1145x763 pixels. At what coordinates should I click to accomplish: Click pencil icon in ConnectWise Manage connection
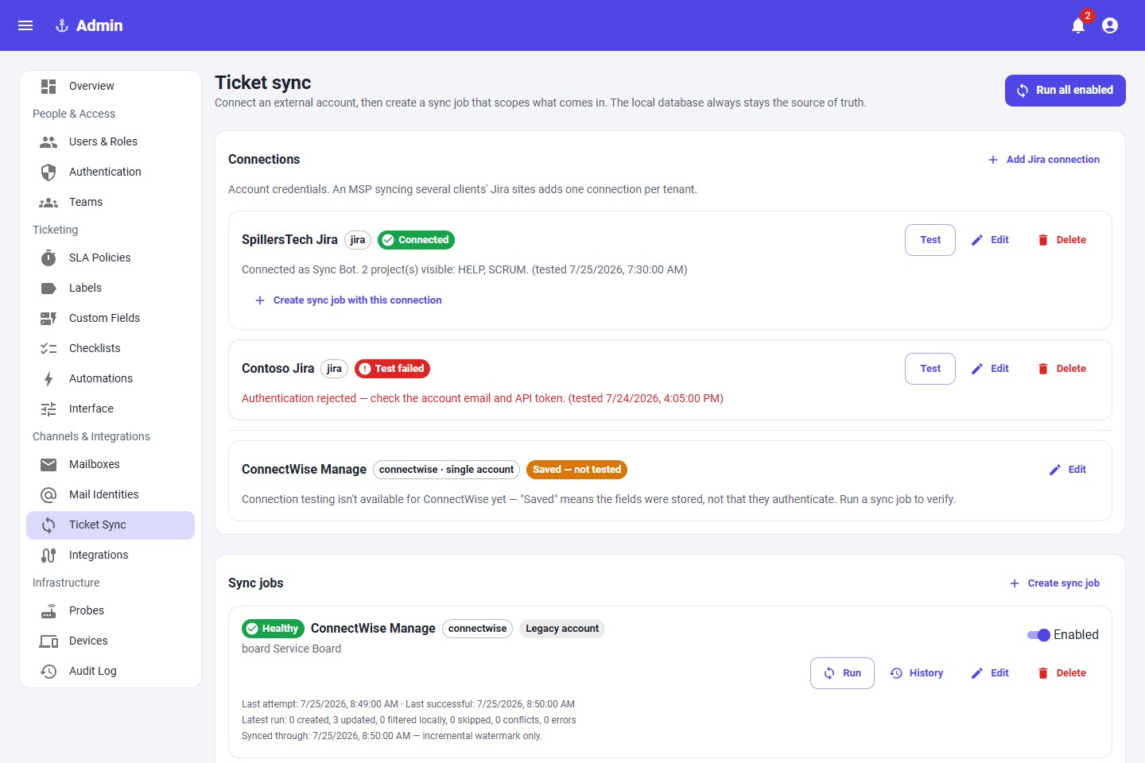coord(1055,470)
